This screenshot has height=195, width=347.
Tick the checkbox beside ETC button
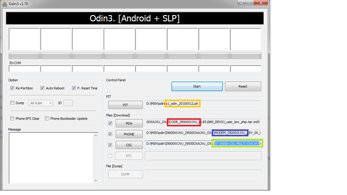tap(110, 156)
